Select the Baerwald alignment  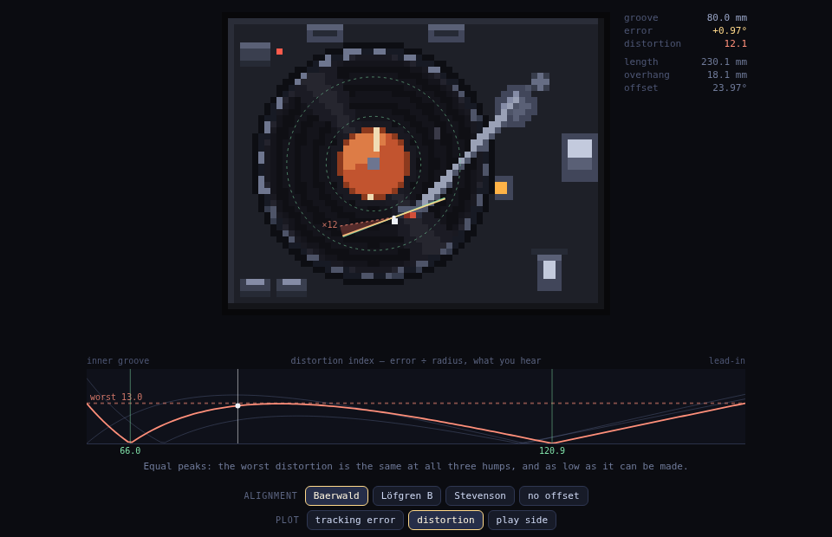[336, 495]
